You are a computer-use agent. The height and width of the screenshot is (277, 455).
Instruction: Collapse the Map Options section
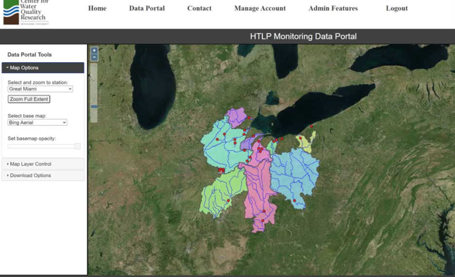point(43,68)
